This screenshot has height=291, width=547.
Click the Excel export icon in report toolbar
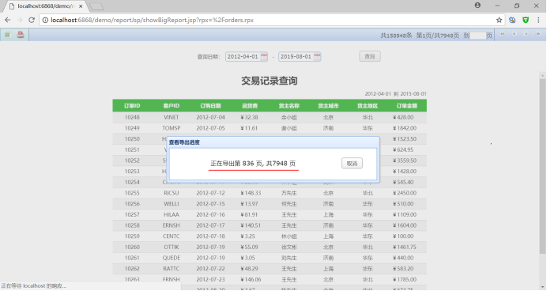7,35
